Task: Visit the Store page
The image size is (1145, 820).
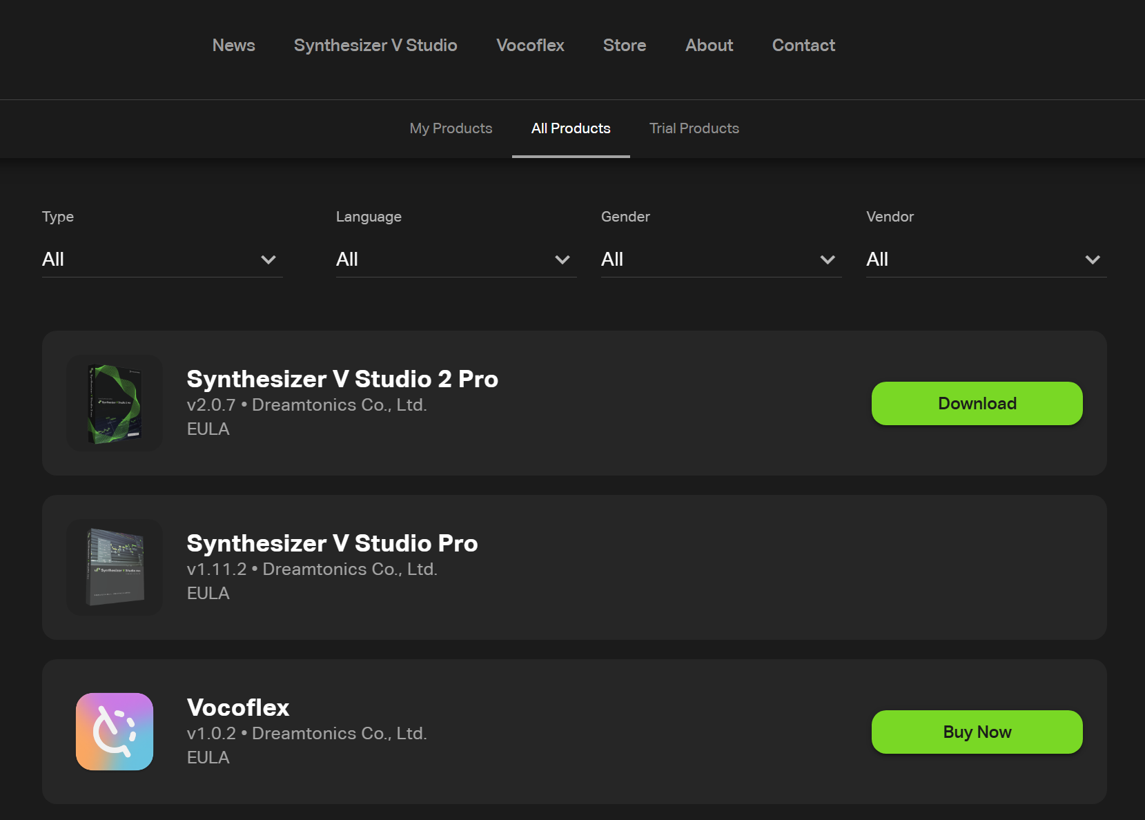Action: [625, 46]
